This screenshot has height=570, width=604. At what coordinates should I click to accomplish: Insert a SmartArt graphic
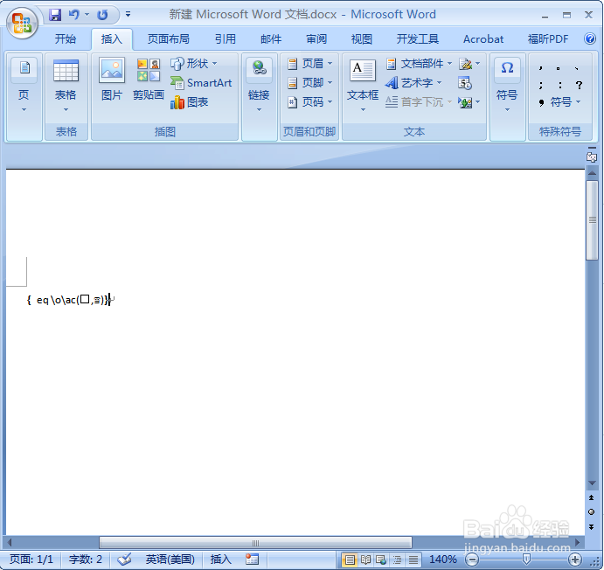point(201,83)
